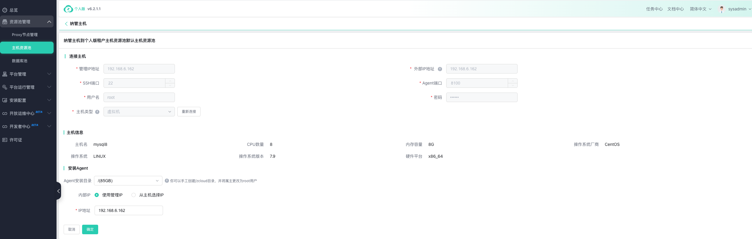Expand the 开放运维中心 menu chevron
The image size is (752, 239).
[49, 113]
